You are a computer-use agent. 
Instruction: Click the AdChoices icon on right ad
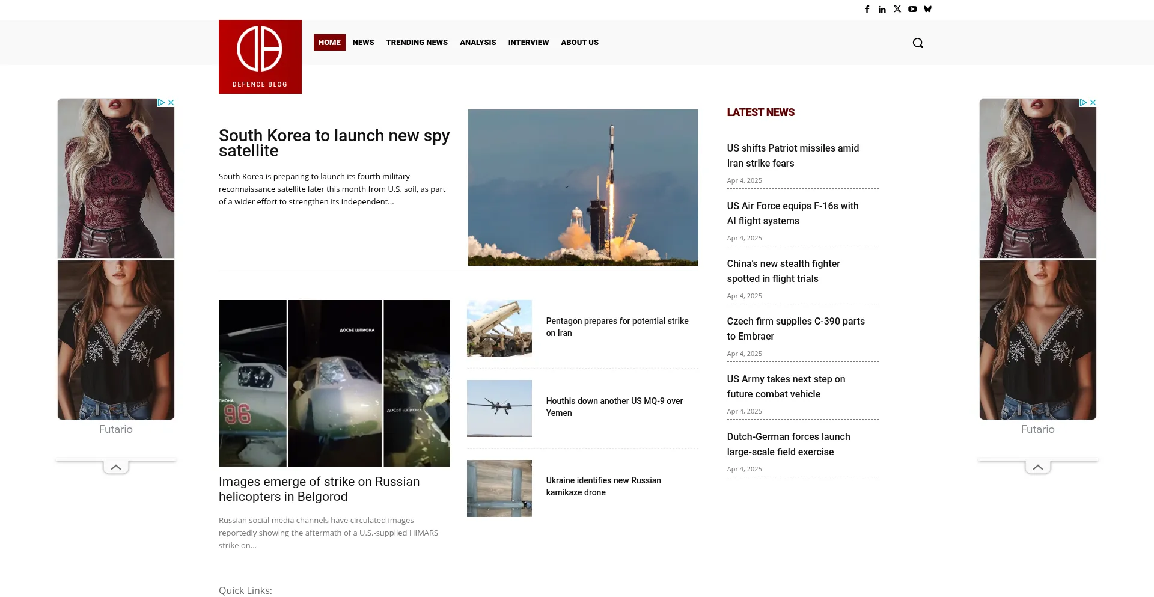point(1083,103)
